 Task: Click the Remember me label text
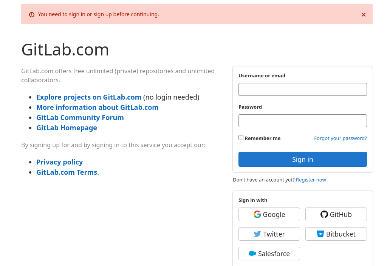[x=263, y=138]
